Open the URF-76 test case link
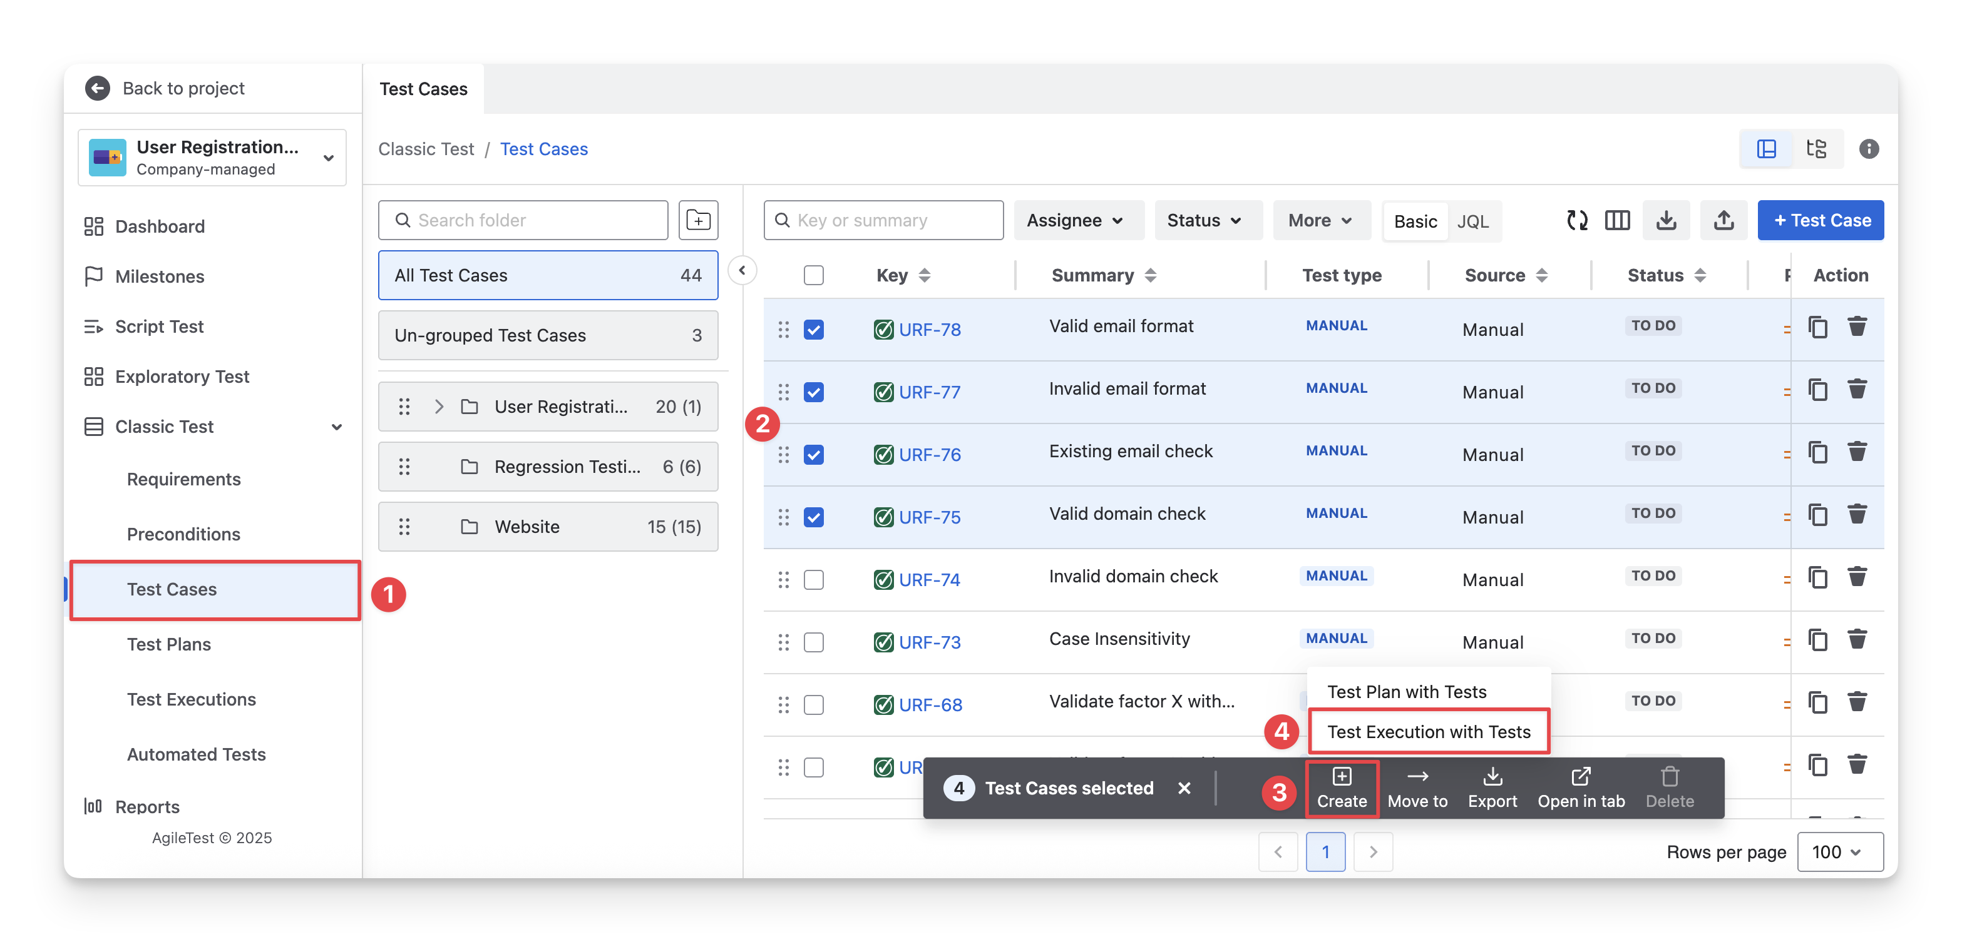Screen dimensions: 1962x942 [x=929, y=455]
